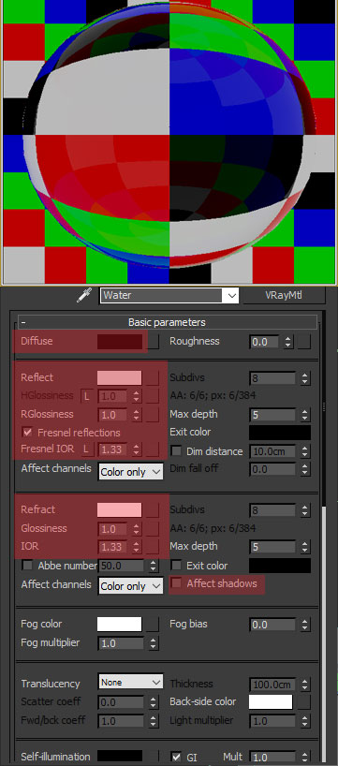Viewport: 338px width, 766px height.
Task: Collapse the Basic parameters rollout
Action: (23, 322)
